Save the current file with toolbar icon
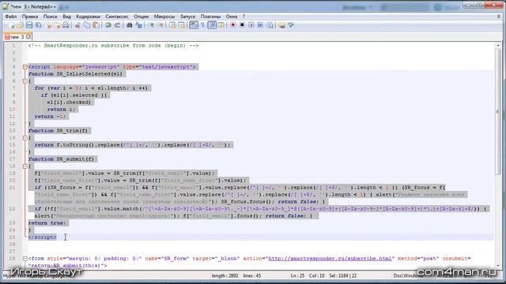This screenshot has width=506, height=284. [x=29, y=25]
